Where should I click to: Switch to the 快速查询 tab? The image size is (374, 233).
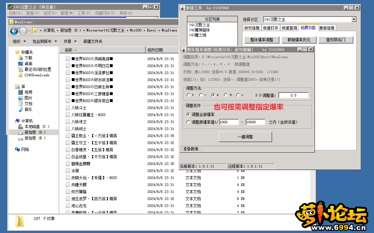289,28
